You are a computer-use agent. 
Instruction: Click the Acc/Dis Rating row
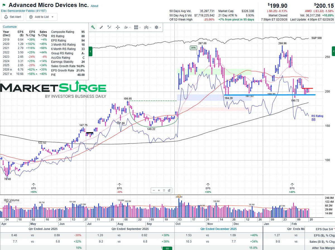coord(68,57)
